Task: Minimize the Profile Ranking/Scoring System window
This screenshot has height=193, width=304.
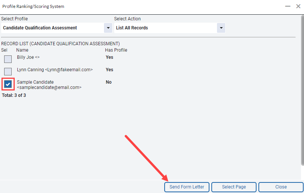Action: coord(288,6)
